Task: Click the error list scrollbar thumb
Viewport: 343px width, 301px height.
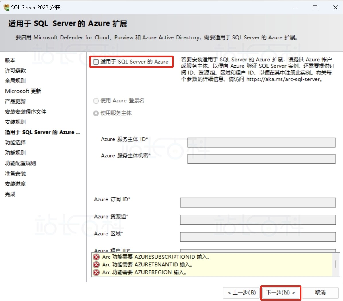Action: pos(336,264)
